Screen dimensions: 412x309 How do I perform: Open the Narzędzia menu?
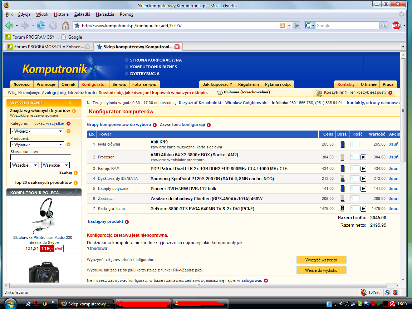(x=105, y=14)
